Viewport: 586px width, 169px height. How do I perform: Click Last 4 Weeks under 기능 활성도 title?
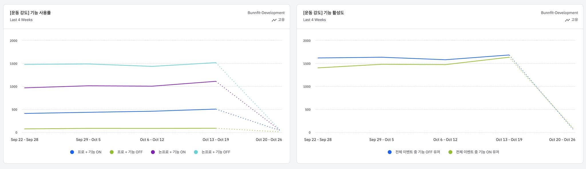click(x=314, y=20)
